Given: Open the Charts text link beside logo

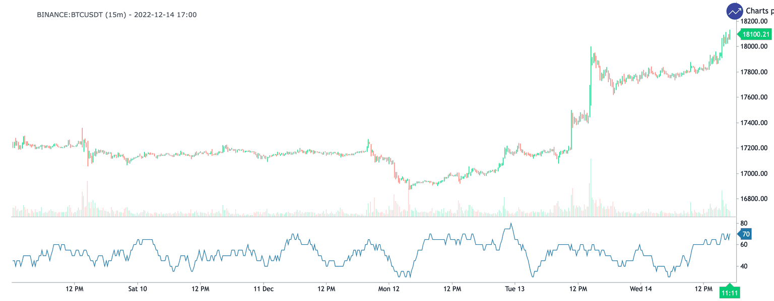Looking at the screenshot, I should point(759,11).
